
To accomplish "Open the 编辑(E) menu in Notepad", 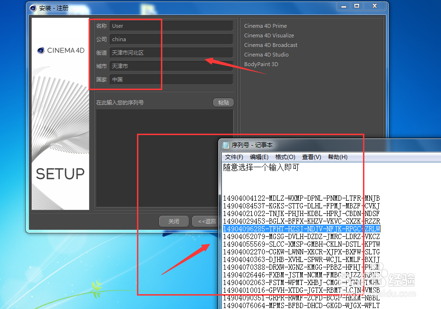I will [x=259, y=157].
